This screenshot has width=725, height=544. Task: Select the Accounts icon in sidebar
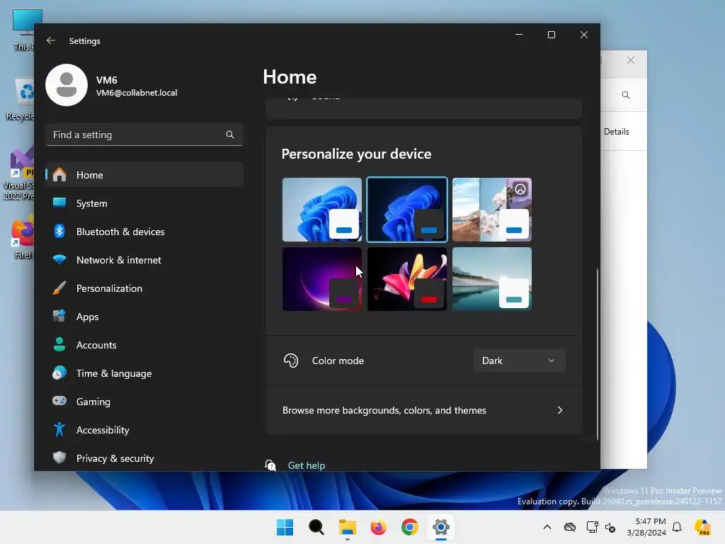tap(59, 345)
